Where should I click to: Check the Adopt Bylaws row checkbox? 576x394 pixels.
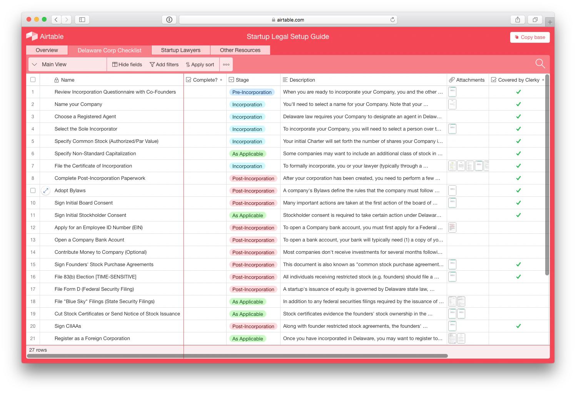[33, 190]
